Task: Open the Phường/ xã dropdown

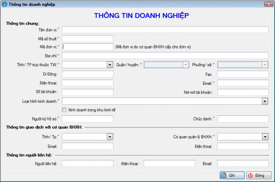Action: point(265,65)
